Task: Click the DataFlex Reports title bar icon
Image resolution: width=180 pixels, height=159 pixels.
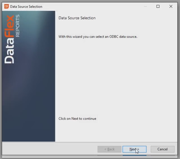Action: point(6,6)
